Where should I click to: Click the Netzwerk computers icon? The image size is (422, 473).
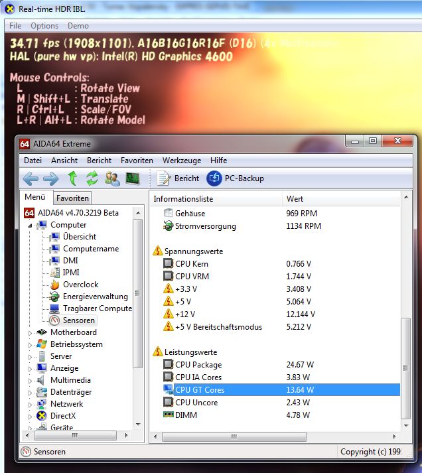[x=42, y=404]
